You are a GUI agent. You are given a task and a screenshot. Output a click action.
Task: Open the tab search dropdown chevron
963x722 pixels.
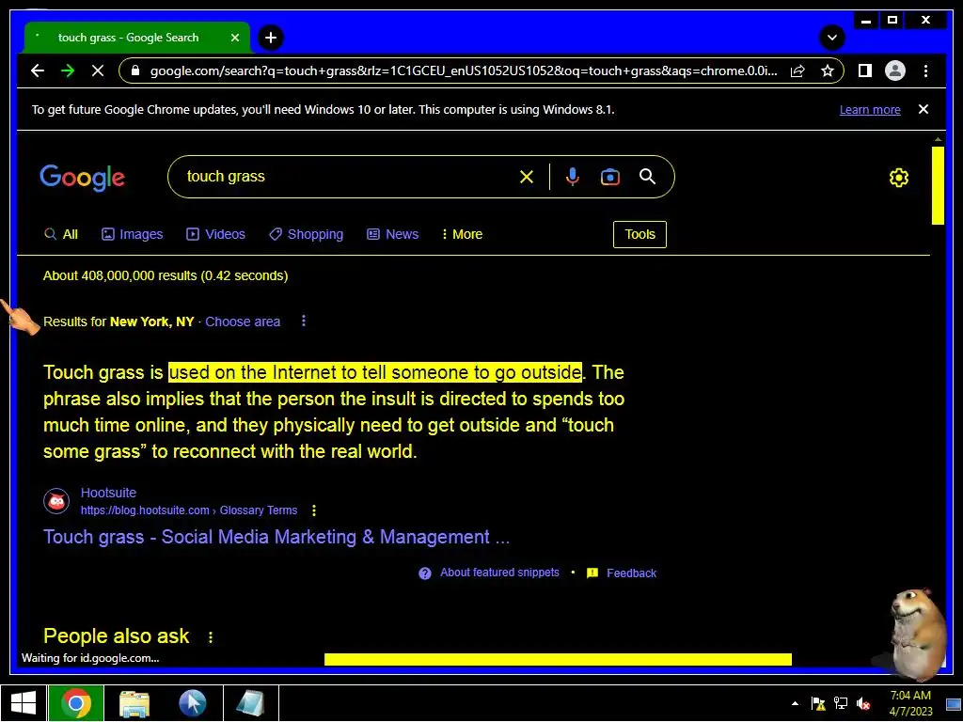831,38
